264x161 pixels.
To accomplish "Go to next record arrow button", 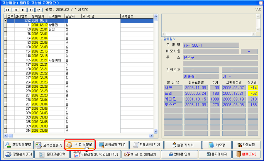I will 23,10.
